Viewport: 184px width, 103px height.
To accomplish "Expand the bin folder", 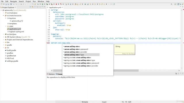I will 3,42.
